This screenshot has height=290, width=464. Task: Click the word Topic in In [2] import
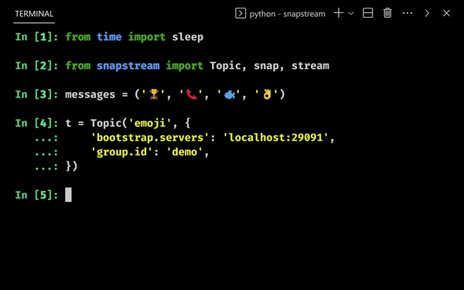click(225, 66)
